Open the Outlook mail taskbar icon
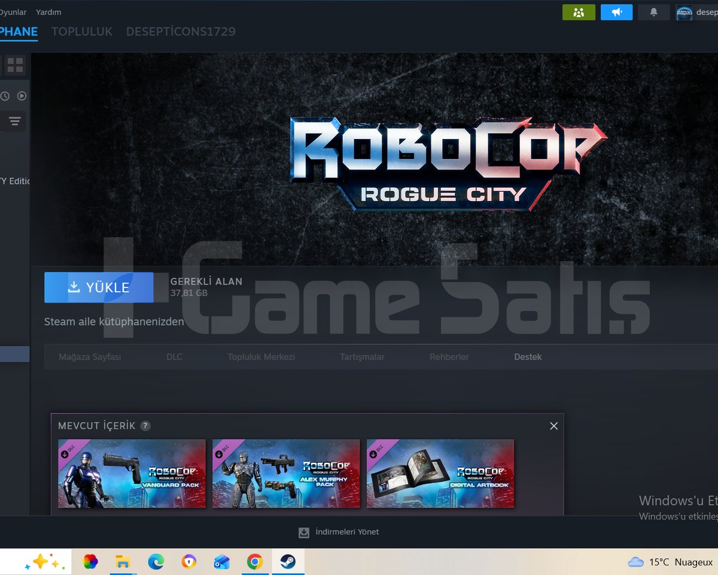718x575 pixels. (222, 562)
